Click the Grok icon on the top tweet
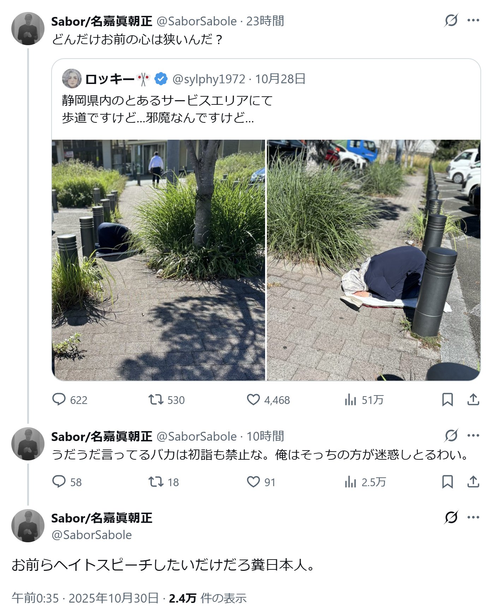491x610 pixels. click(x=451, y=20)
